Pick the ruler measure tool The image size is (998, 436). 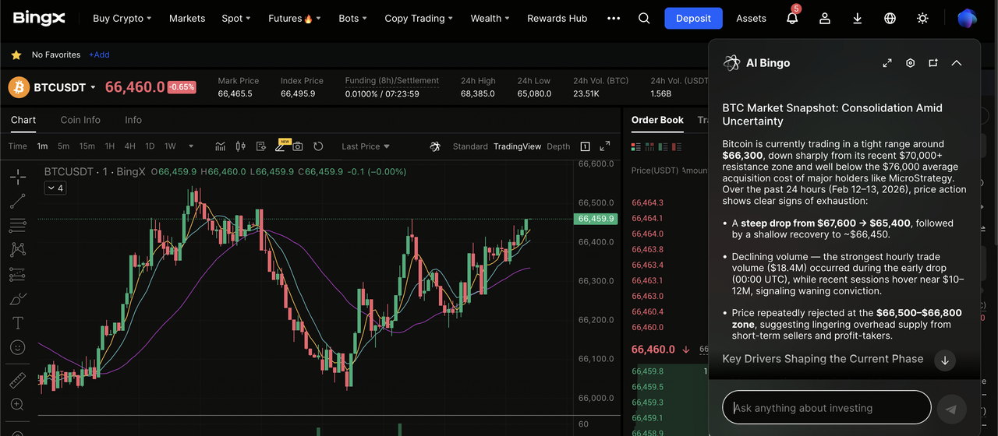17,380
